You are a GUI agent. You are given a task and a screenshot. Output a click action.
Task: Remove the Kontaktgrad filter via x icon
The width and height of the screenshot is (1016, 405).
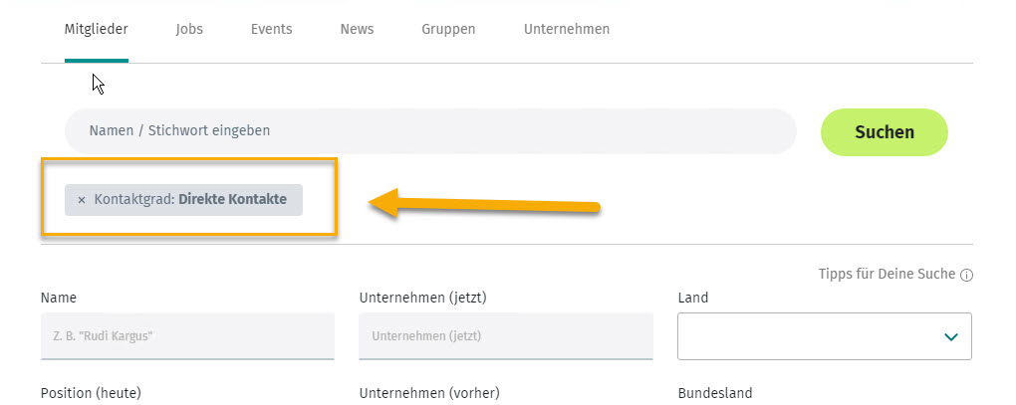coord(81,200)
